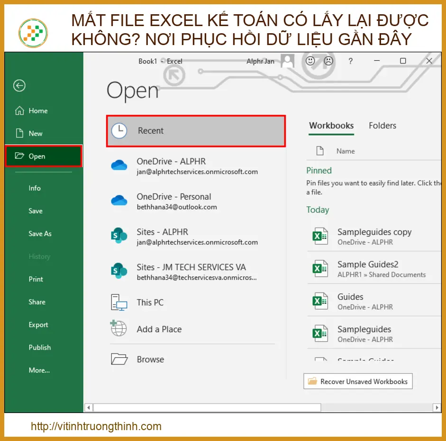
Task: Choose Save As in the sidebar
Action: [40, 234]
